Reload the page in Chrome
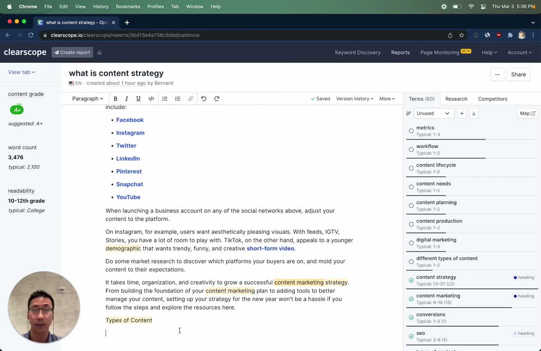Image resolution: width=541 pixels, height=351 pixels. coord(31,35)
